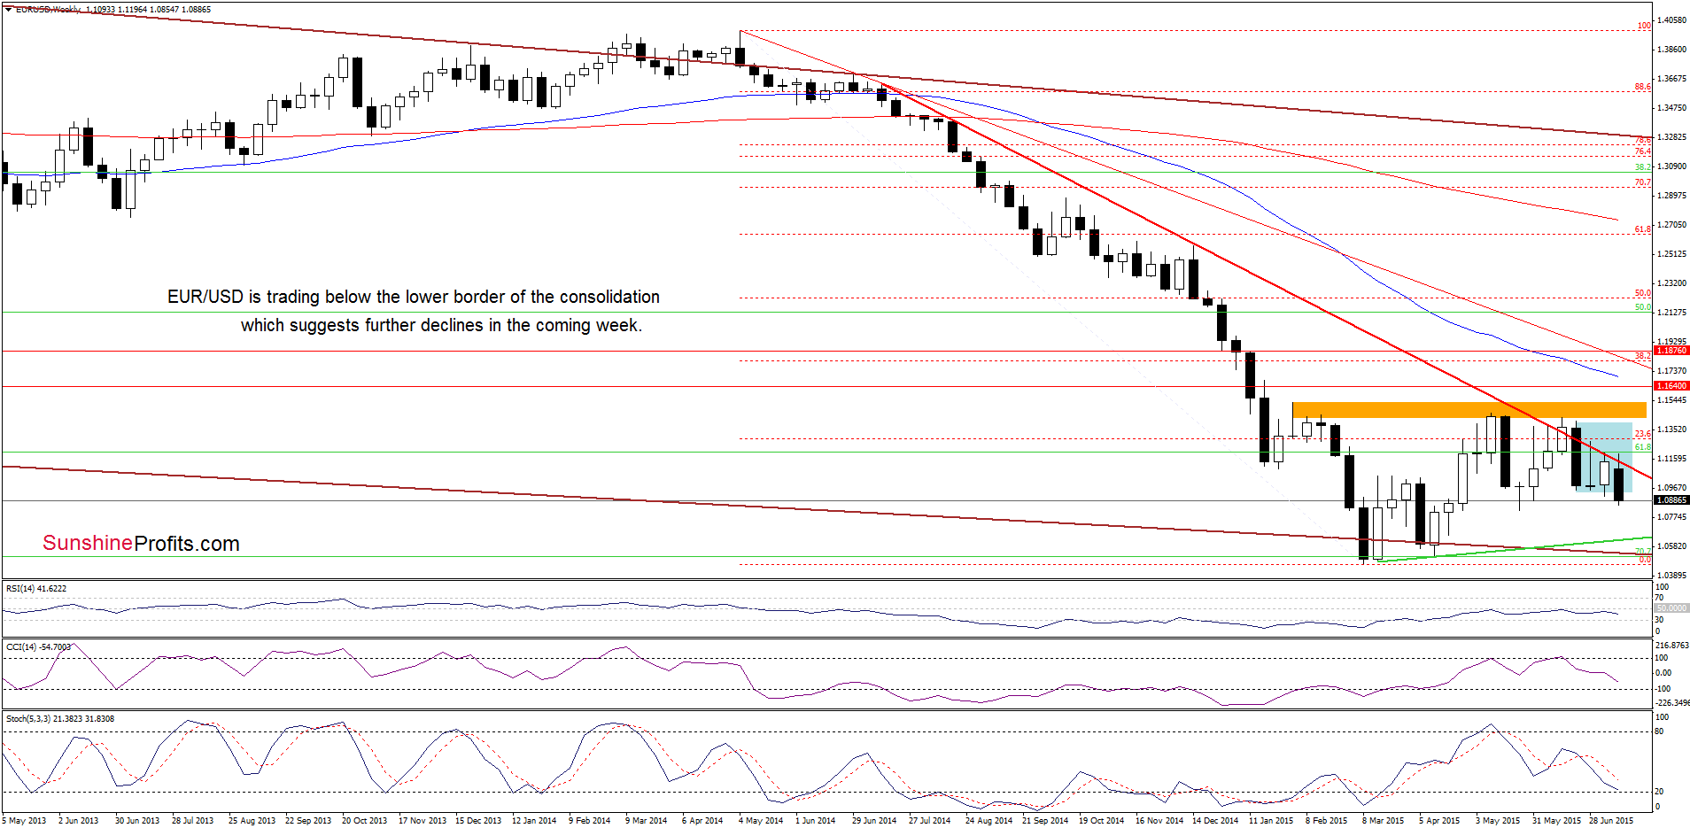The height and width of the screenshot is (828, 1690).
Task: Click the 1.03895 price axis label
Action: (x=1671, y=576)
